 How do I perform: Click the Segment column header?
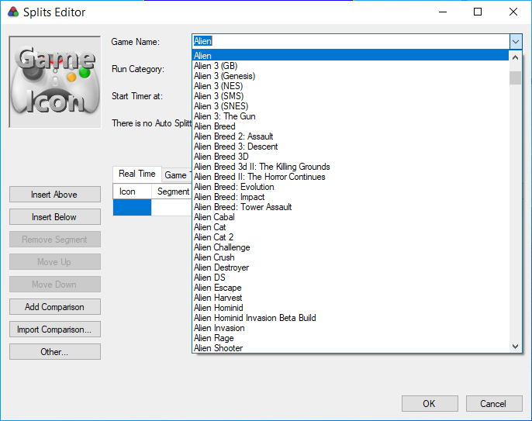tap(172, 192)
